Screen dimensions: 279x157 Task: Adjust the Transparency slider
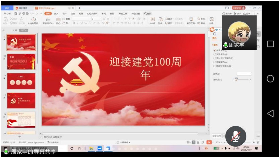(242, 80)
